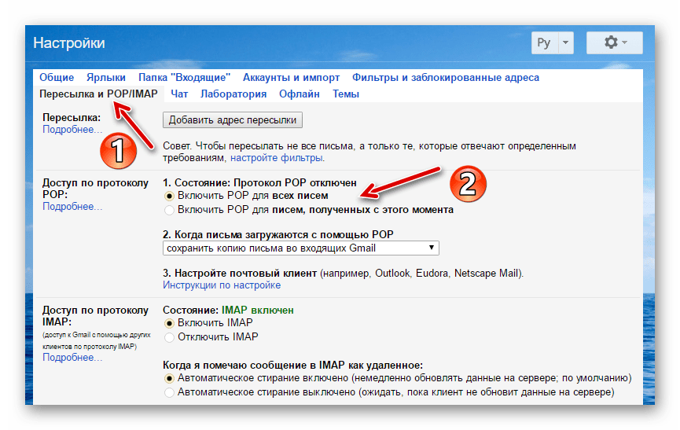This screenshot has height=430, width=680.
Task: Open the "Темы" tab
Action: (x=345, y=94)
